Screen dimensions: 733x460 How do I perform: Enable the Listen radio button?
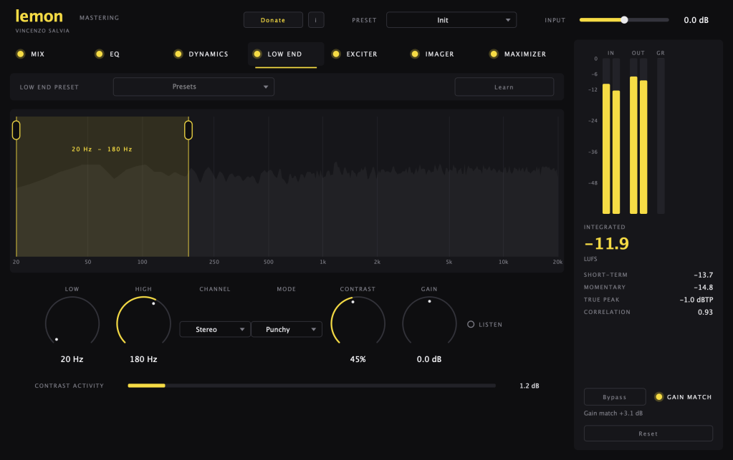coord(471,324)
